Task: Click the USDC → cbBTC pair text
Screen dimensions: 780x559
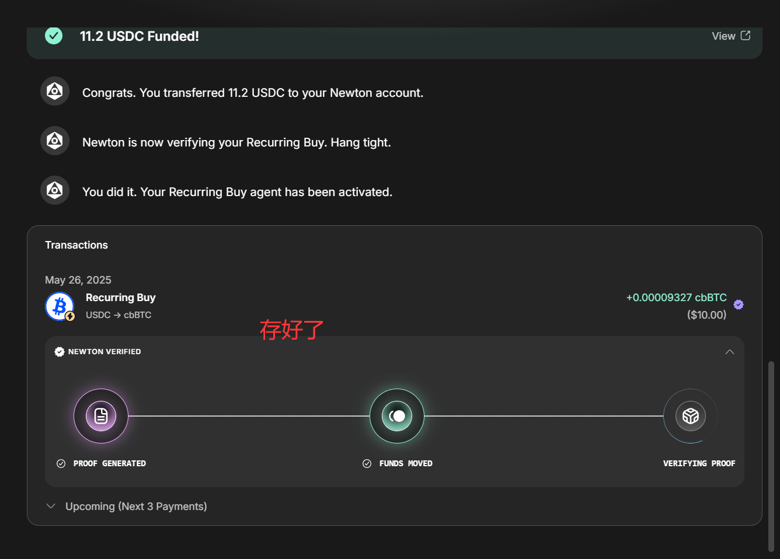Action: (x=119, y=315)
